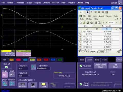Open the Operator1 Excel math selector
This screenshot has height=92, width=123.
44,68
